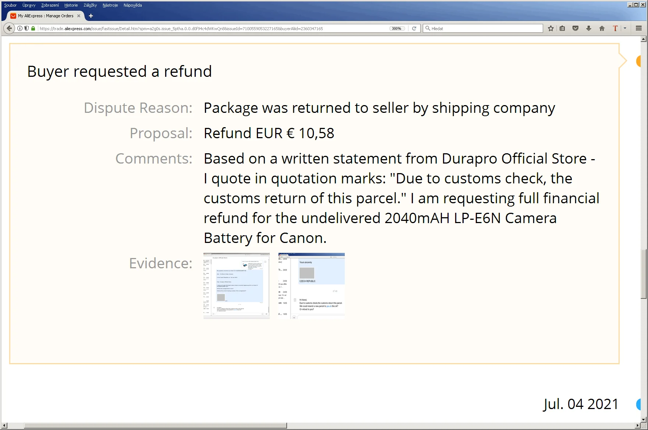Open the site information icon
Image resolution: width=648 pixels, height=430 pixels.
point(20,28)
